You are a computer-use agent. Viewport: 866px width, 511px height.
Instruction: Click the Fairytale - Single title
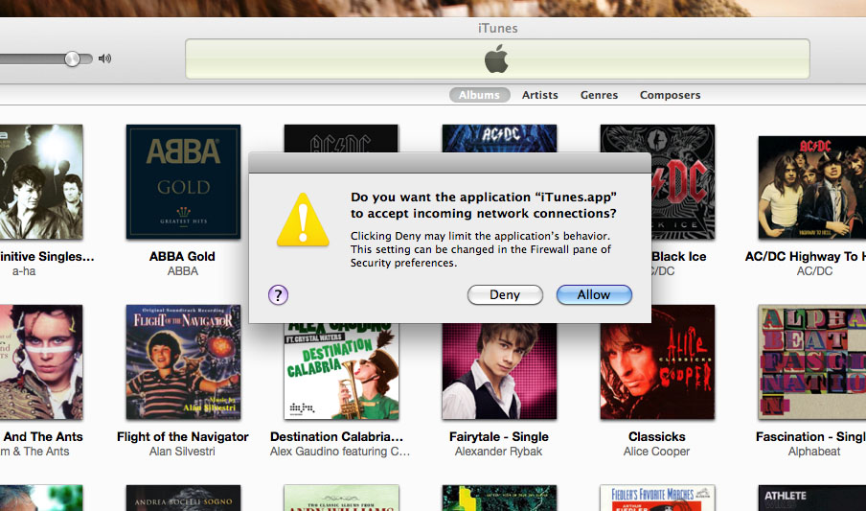tap(499, 437)
